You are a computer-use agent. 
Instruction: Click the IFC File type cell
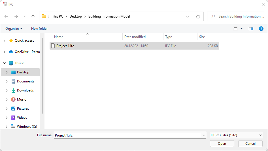(x=171, y=46)
